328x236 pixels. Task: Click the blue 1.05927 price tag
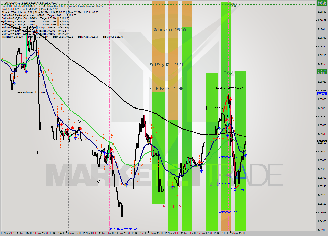pos(322,94)
